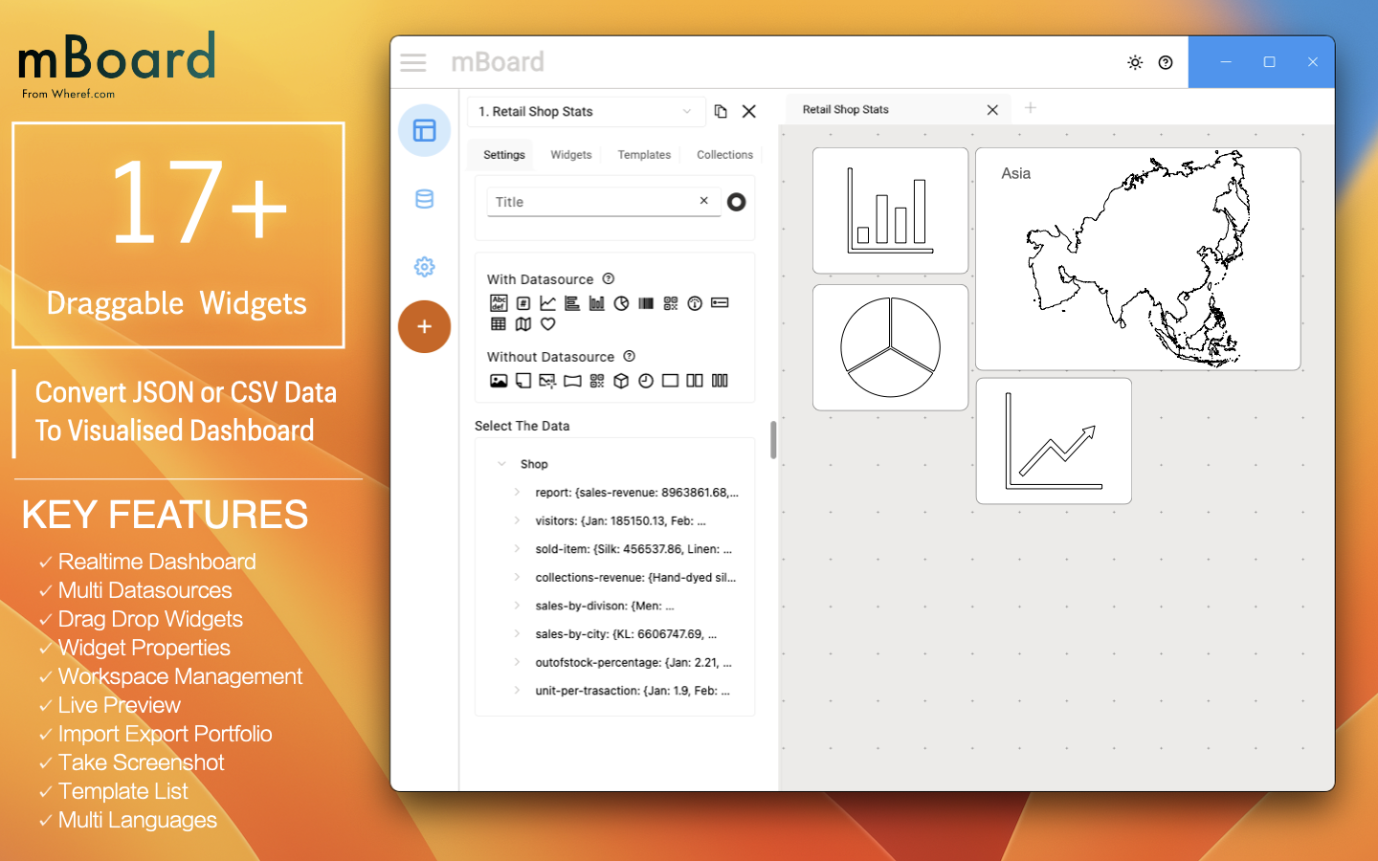Click the settings panel vertical scrollbar
The height and width of the screenshot is (861, 1378).
coord(773,440)
